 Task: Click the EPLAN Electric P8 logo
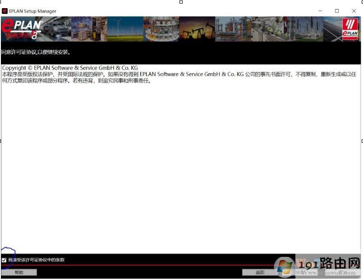tap(22, 28)
